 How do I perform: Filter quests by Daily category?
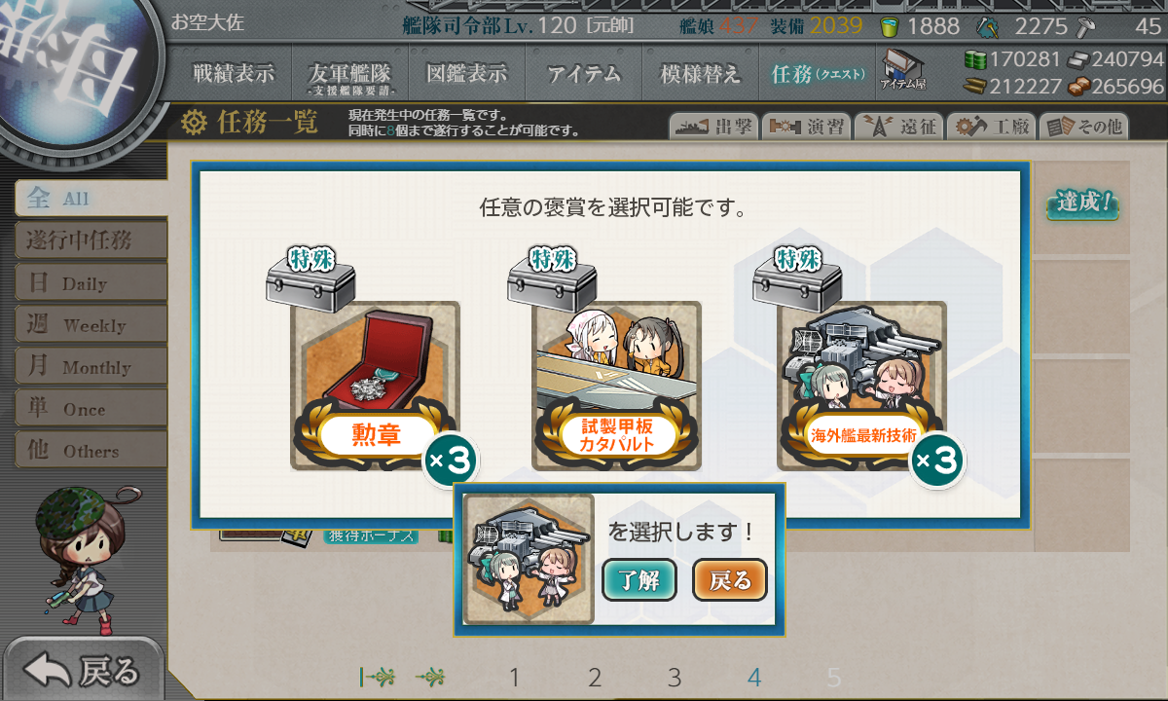pos(91,282)
